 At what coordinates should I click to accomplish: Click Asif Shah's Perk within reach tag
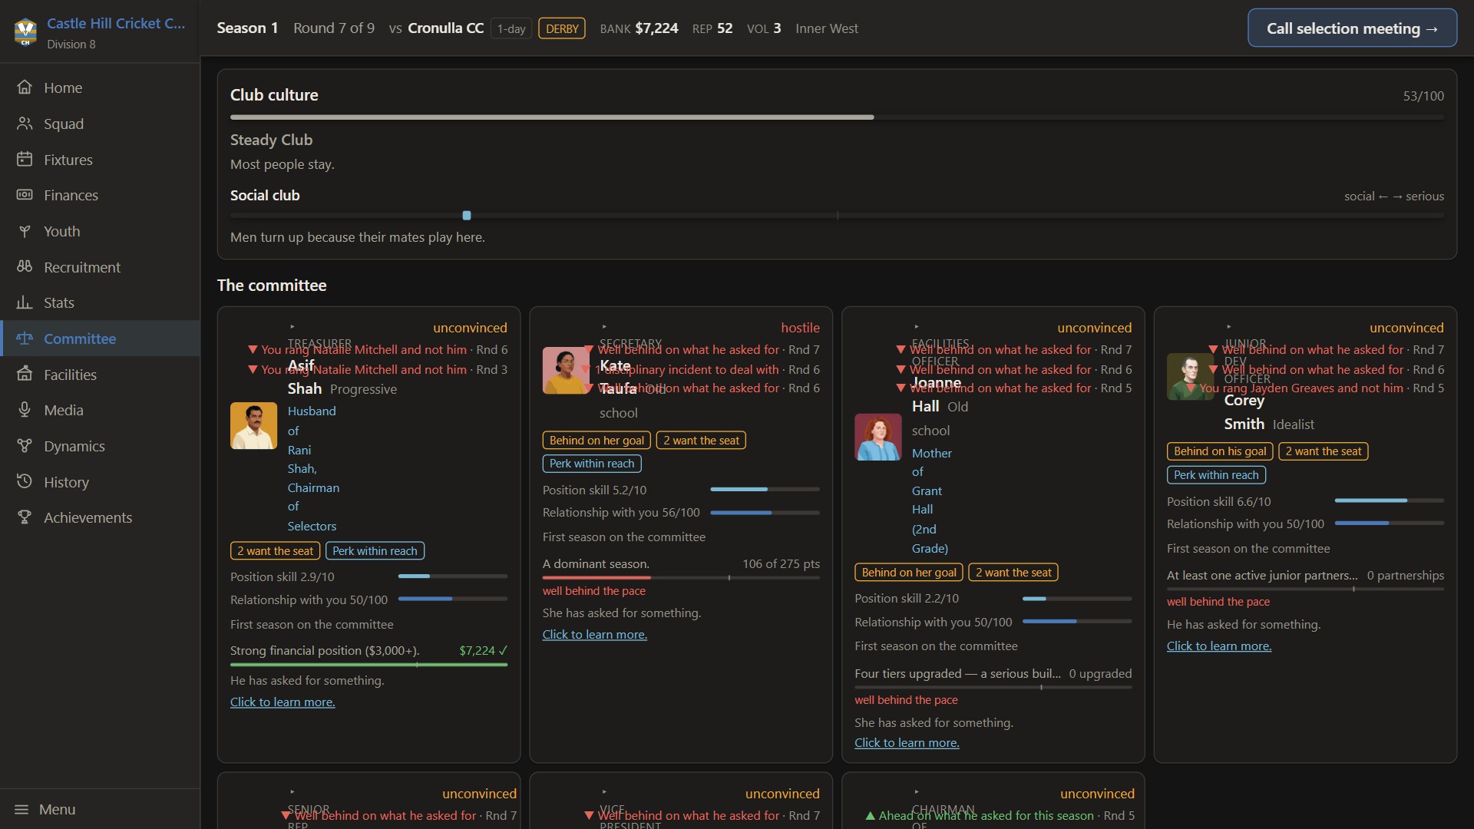point(375,551)
